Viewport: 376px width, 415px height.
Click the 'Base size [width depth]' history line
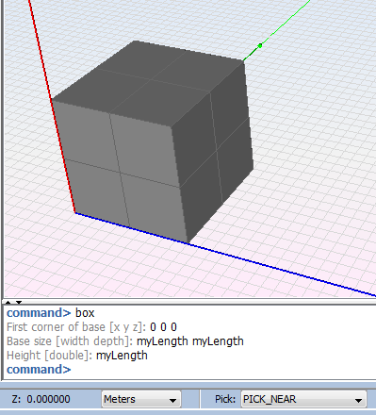pos(125,341)
